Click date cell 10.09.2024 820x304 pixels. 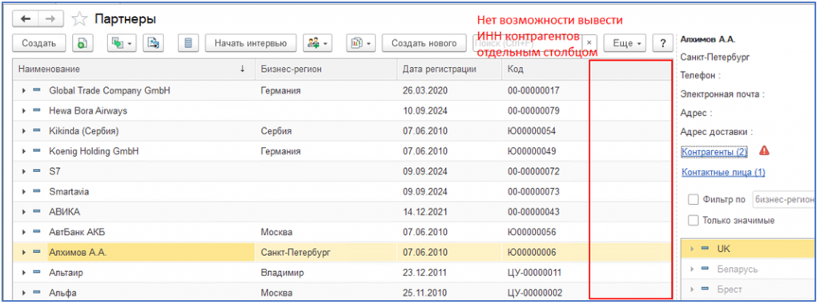click(x=449, y=111)
